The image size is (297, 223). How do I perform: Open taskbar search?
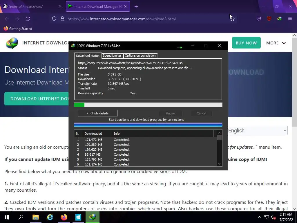click(x=21, y=217)
